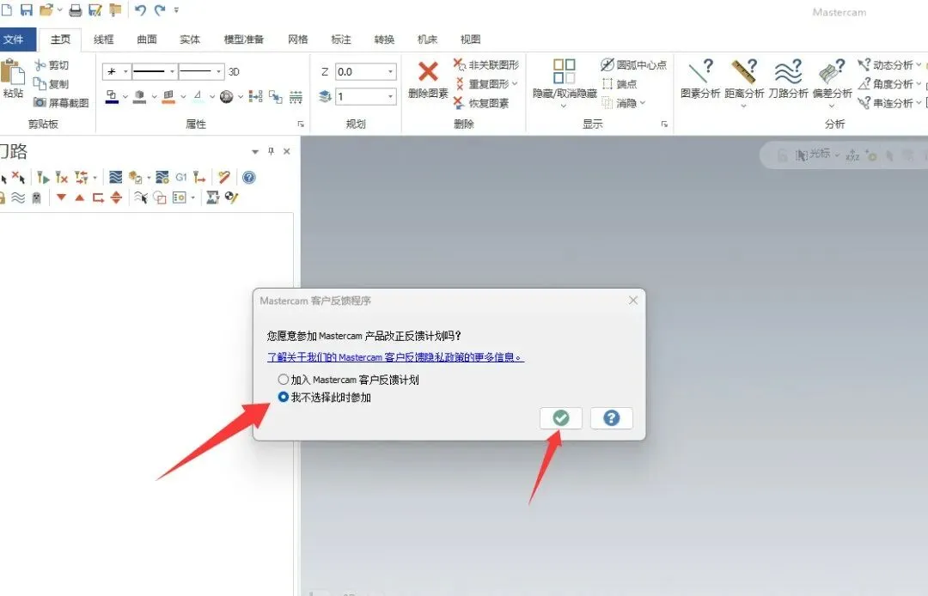Click the New file icon in quick access toolbar
Image resolution: width=928 pixels, height=596 pixels.
click(x=7, y=10)
